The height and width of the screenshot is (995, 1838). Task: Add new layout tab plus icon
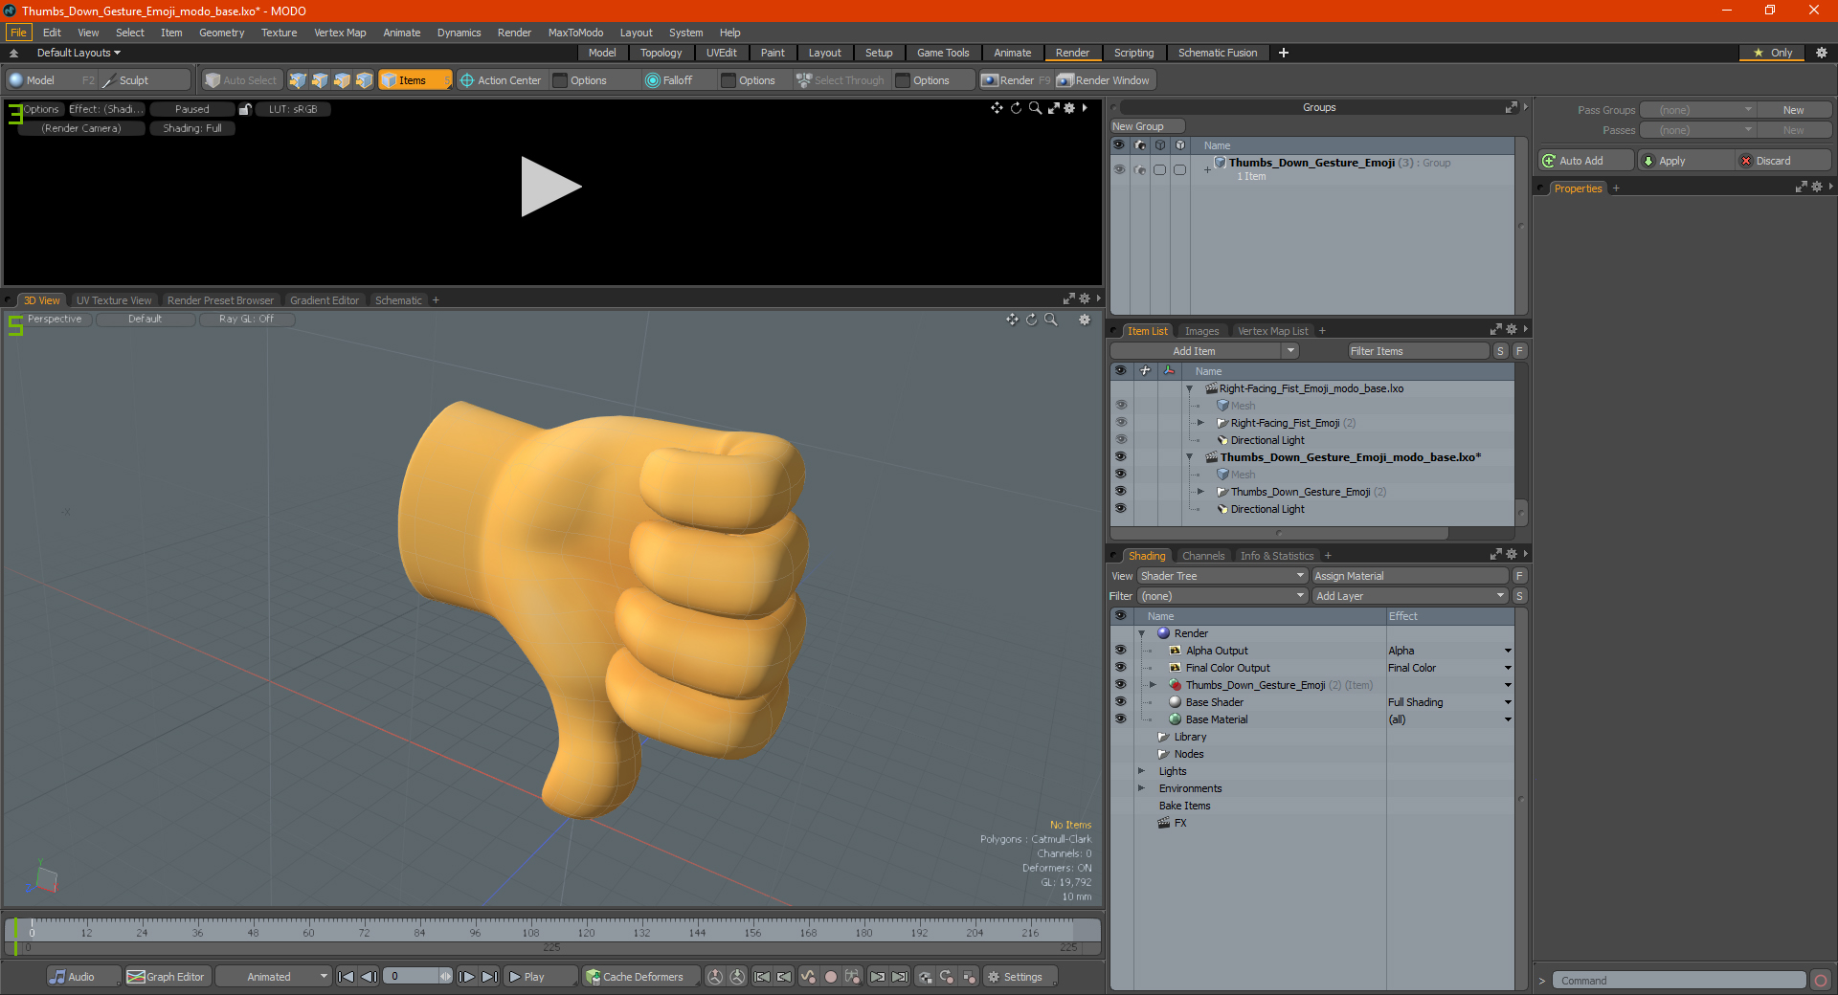(x=1284, y=53)
